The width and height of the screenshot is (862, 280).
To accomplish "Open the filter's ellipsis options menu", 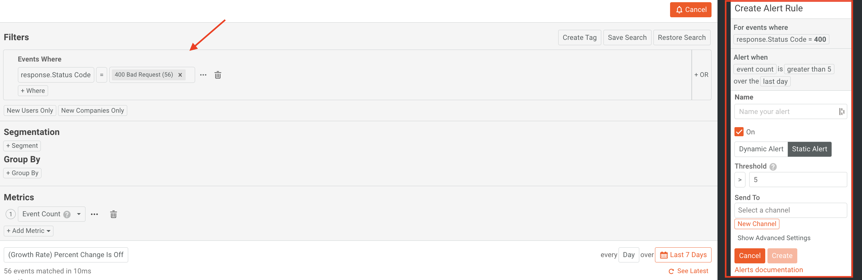I will (x=203, y=75).
